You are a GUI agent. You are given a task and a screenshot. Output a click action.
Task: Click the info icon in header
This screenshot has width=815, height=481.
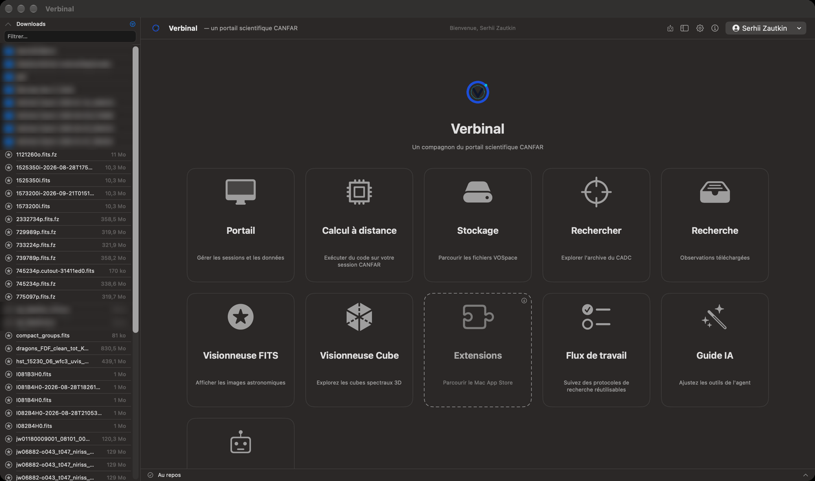click(x=715, y=28)
